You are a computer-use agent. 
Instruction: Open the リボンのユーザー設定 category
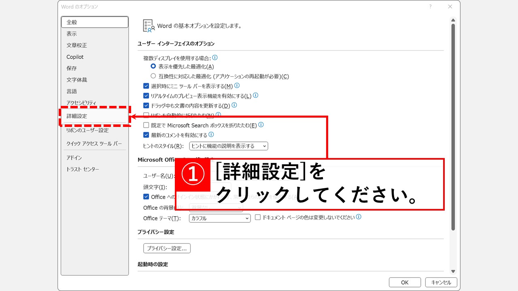[x=95, y=130]
